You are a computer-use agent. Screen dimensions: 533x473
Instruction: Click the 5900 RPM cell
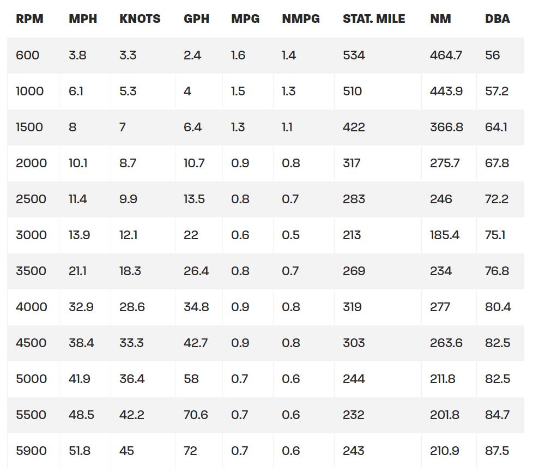pos(31,451)
